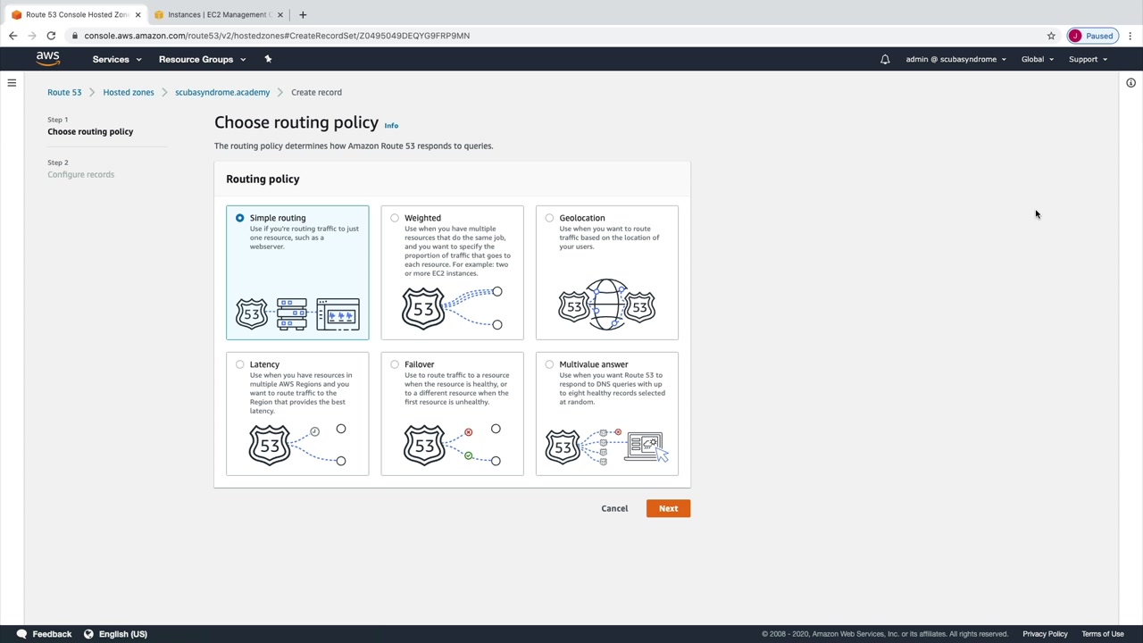The image size is (1143, 643).
Task: Select the Weighted radio button
Action: click(x=395, y=218)
